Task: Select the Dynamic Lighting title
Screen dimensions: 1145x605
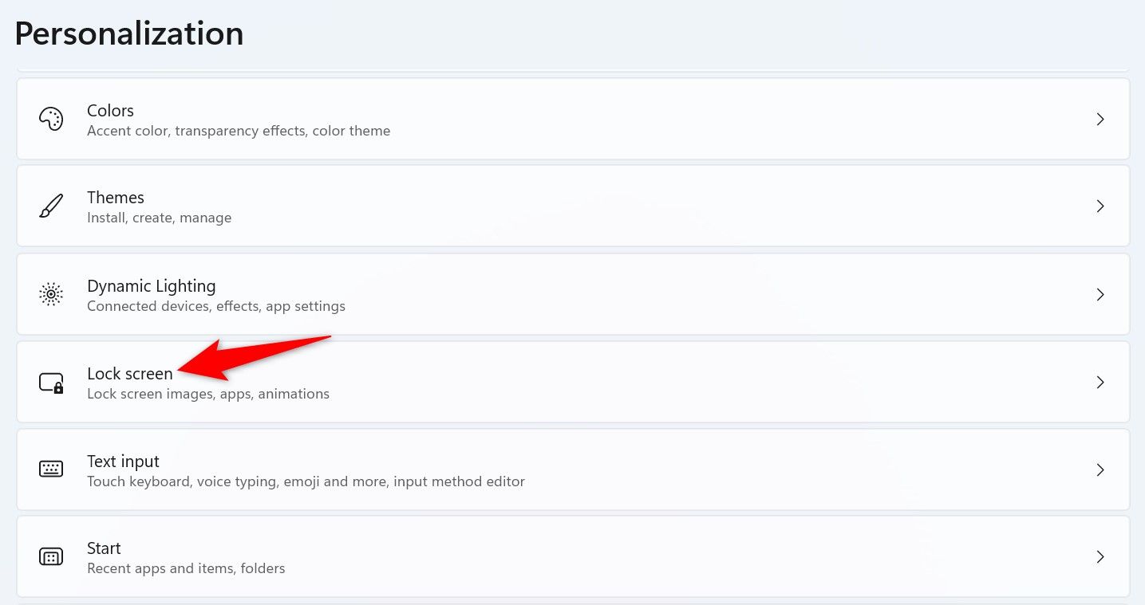Action: pyautogui.click(x=152, y=286)
